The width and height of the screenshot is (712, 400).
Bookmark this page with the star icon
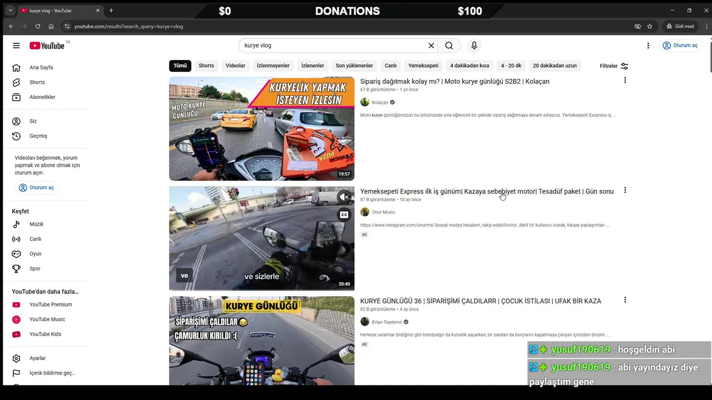(650, 26)
